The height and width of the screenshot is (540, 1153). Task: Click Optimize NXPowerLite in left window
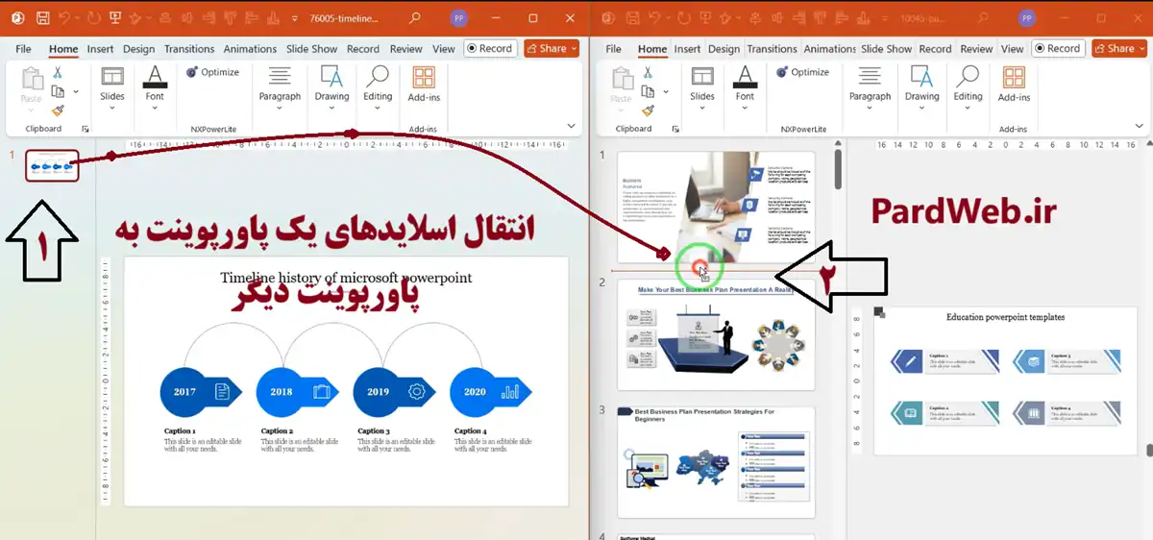tap(212, 72)
